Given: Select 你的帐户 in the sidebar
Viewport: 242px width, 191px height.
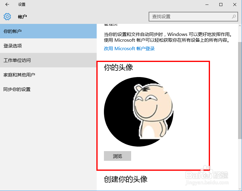Looking at the screenshot, I should pyautogui.click(x=48, y=31).
